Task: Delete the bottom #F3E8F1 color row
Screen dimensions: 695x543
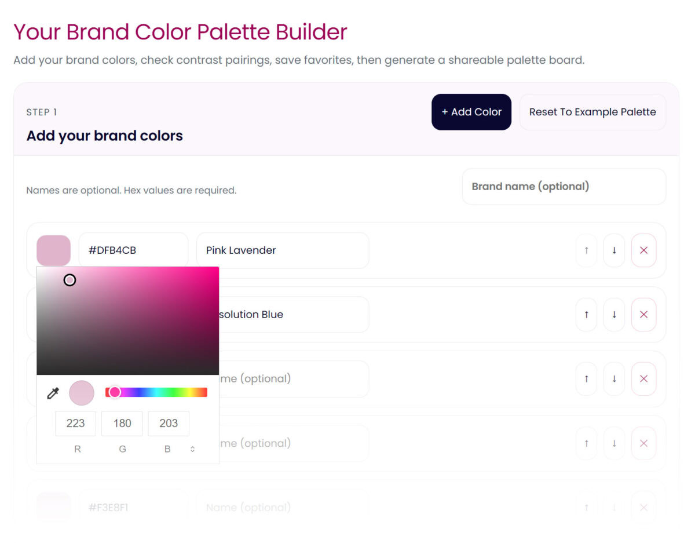Action: click(643, 507)
